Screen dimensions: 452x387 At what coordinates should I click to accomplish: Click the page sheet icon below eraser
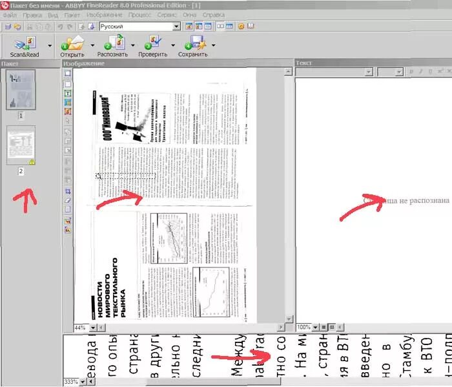[67, 209]
